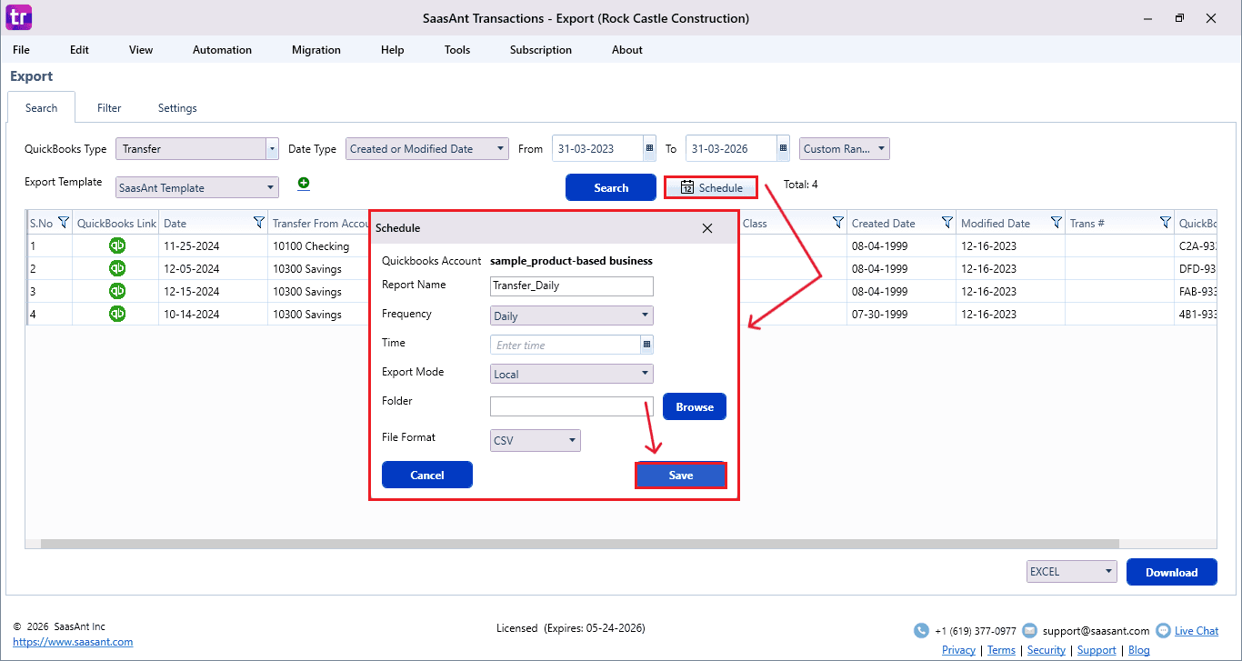The height and width of the screenshot is (661, 1242).
Task: Click the Browse button for folder
Action: 694,407
